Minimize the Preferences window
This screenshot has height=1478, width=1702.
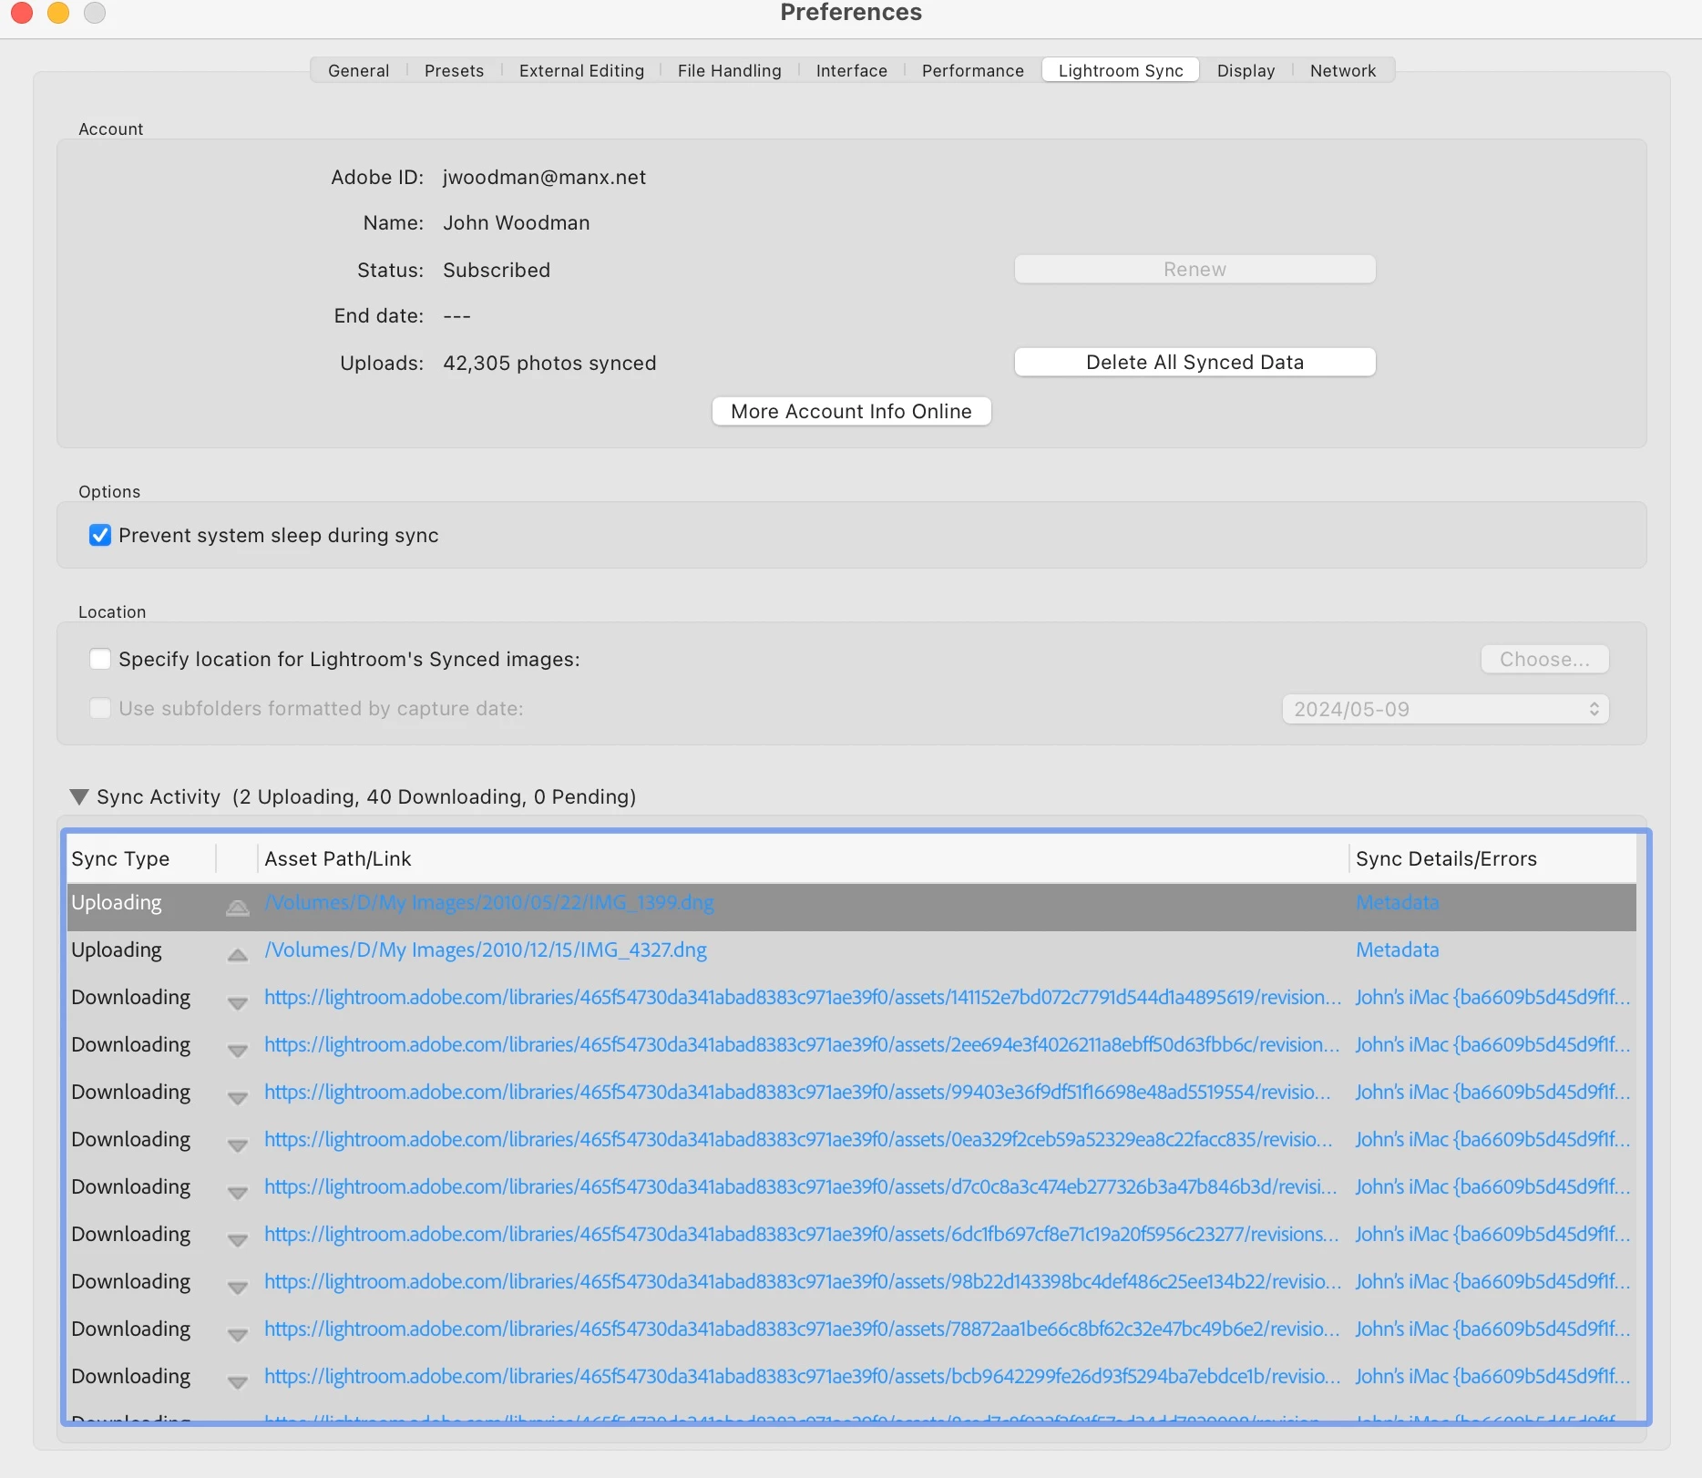pyautogui.click(x=58, y=12)
